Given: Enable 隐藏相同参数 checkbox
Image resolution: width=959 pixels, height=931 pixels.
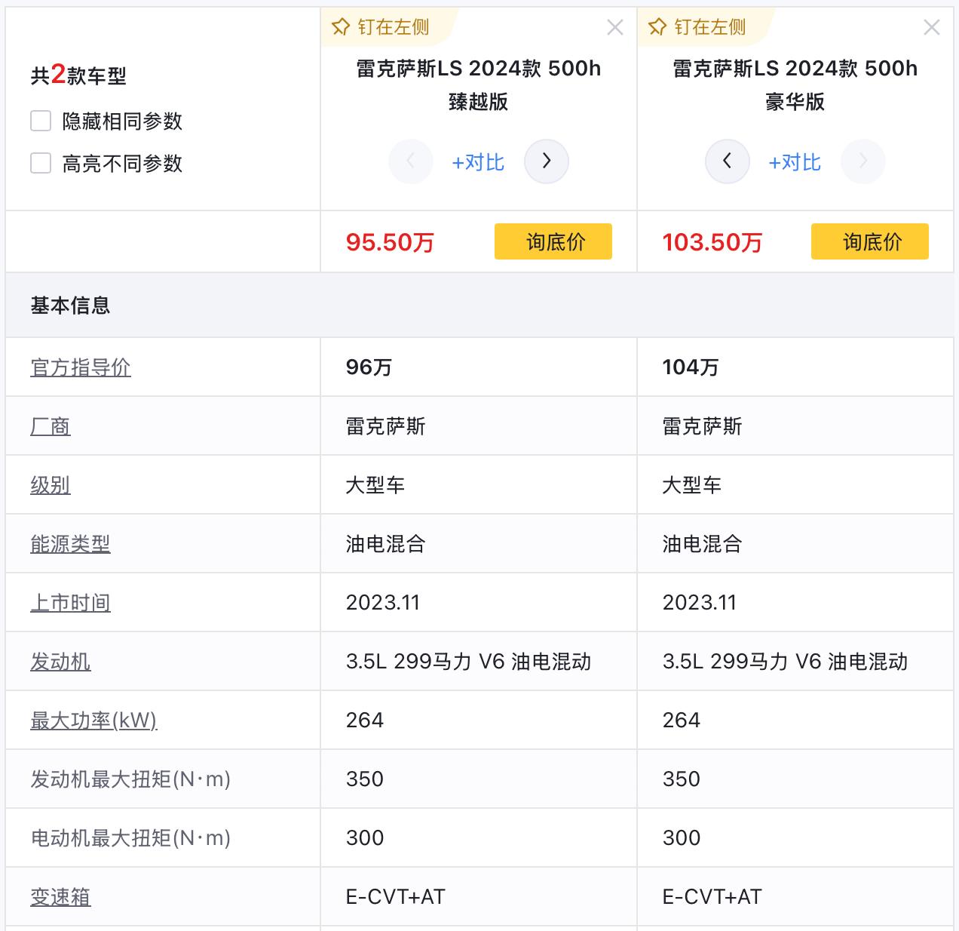Looking at the screenshot, I should coord(41,121).
